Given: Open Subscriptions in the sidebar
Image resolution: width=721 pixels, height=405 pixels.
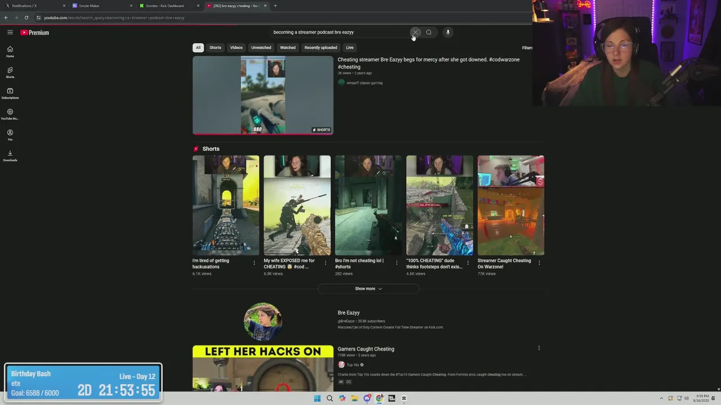Looking at the screenshot, I should point(10,93).
